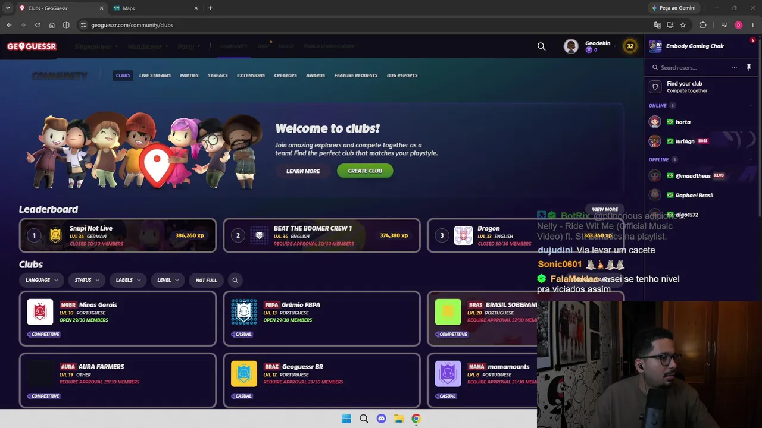Click View More on the leaderboard

point(605,209)
